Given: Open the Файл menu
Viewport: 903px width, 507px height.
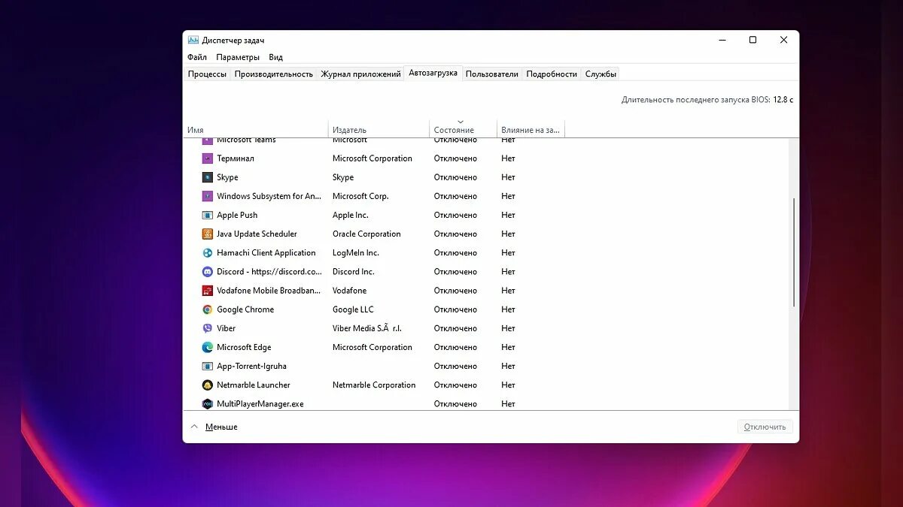Looking at the screenshot, I should click(197, 57).
